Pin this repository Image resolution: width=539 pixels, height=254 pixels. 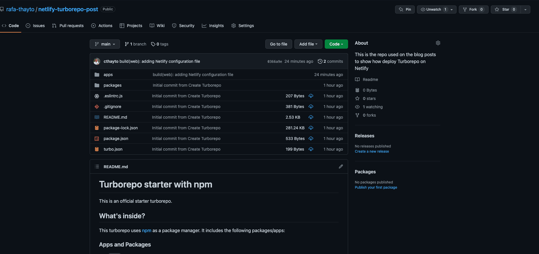point(405,10)
